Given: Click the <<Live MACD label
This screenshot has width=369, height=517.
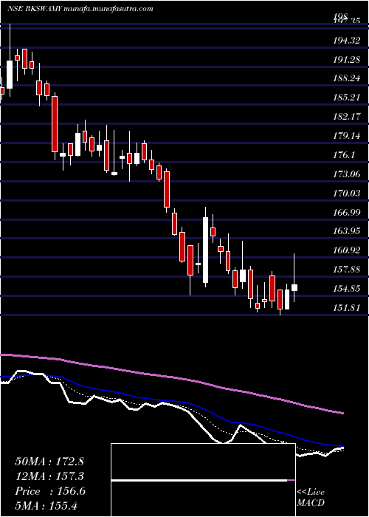Looking at the screenshot, I should 311,498.
